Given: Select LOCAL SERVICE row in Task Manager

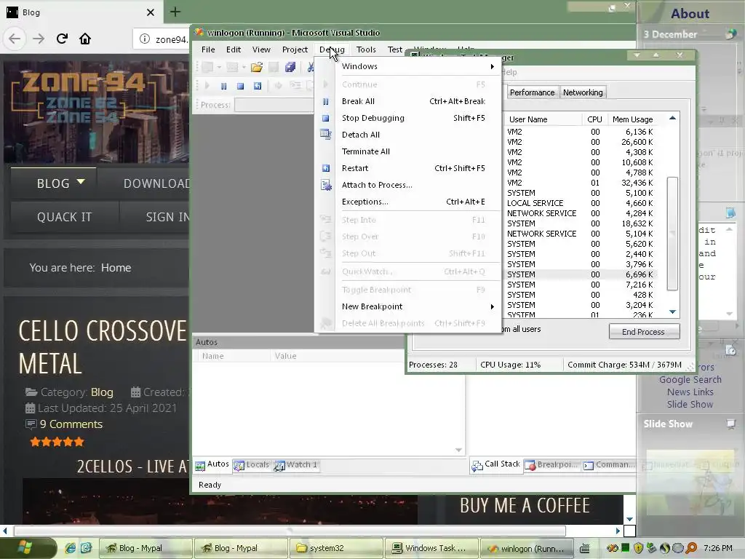Looking at the screenshot, I should click(580, 203).
